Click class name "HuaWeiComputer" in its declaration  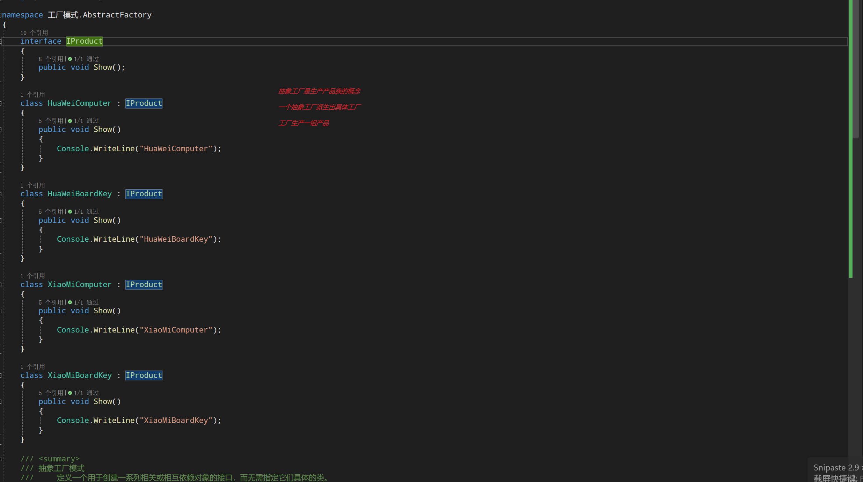[80, 103]
